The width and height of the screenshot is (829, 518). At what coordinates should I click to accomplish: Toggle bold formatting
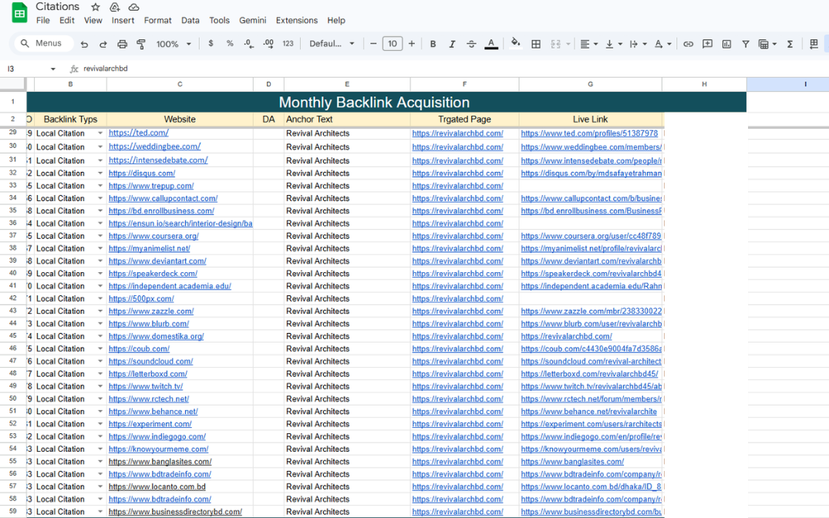click(433, 44)
